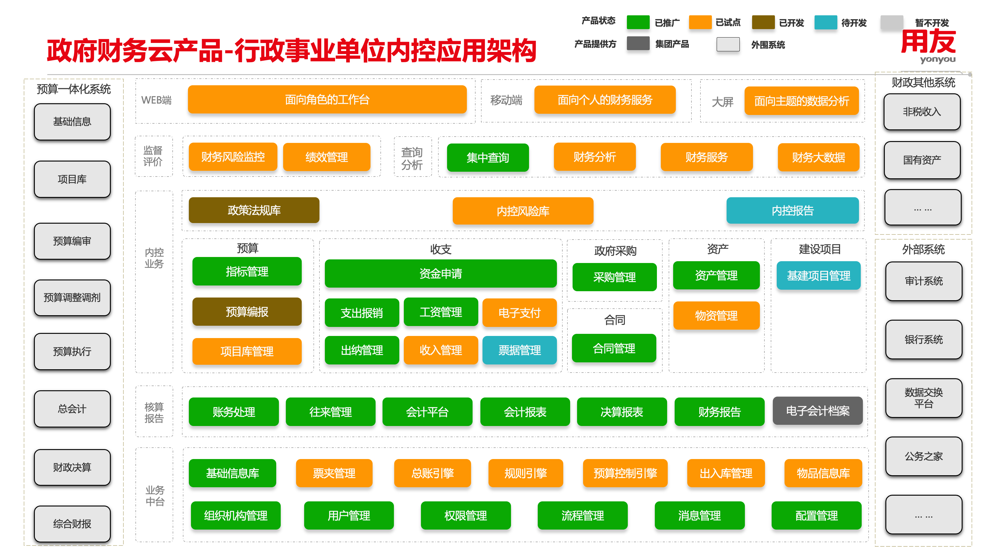The image size is (1004, 547).
Task: Open the 组织机构管理 box
Action: pyautogui.click(x=235, y=515)
